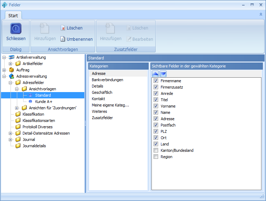Maximize the Felder window
266x201 pixels.
point(252,5)
